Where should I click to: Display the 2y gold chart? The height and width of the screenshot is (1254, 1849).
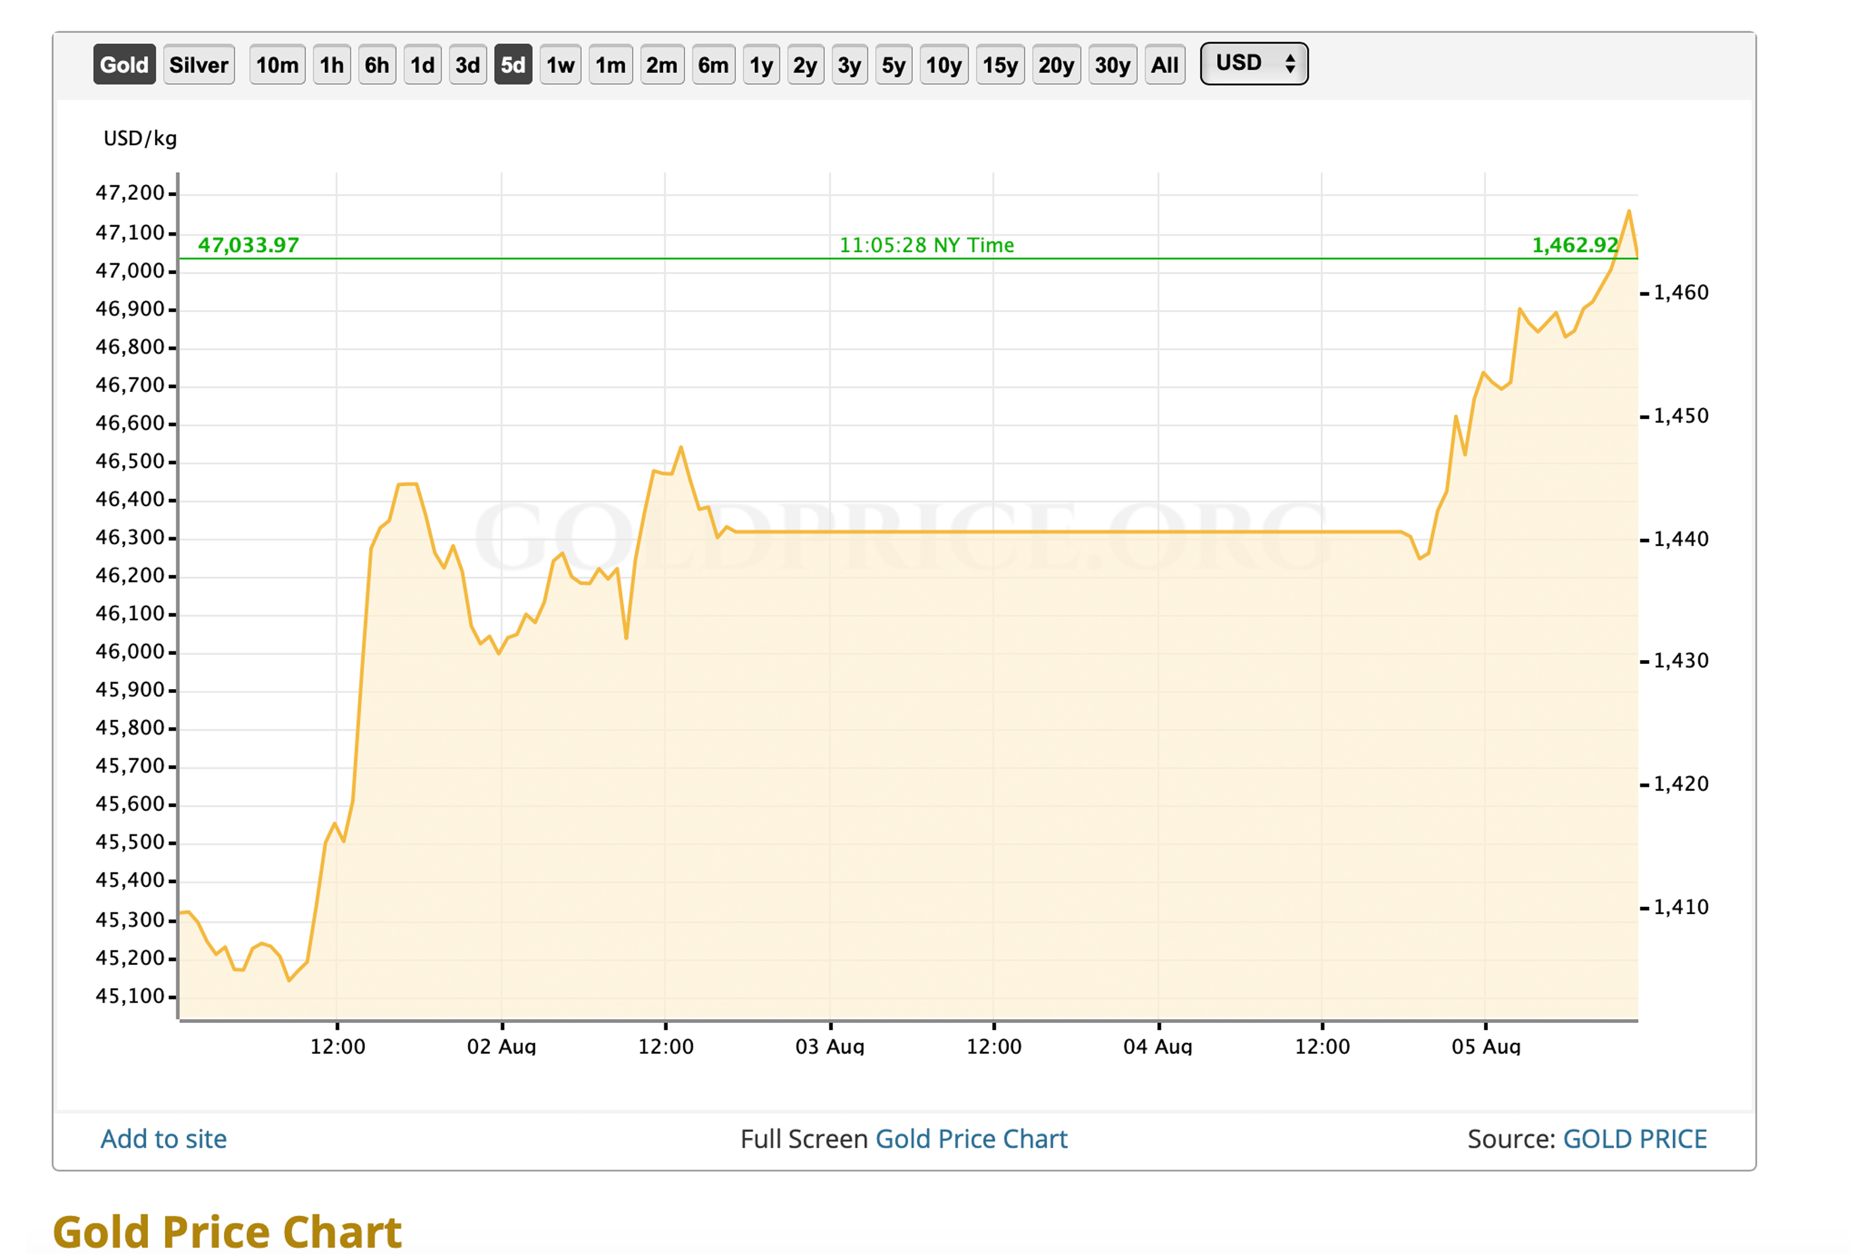805,65
